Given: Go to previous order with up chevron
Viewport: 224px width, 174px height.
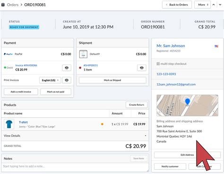Looking at the screenshot, I should [x=214, y=5].
